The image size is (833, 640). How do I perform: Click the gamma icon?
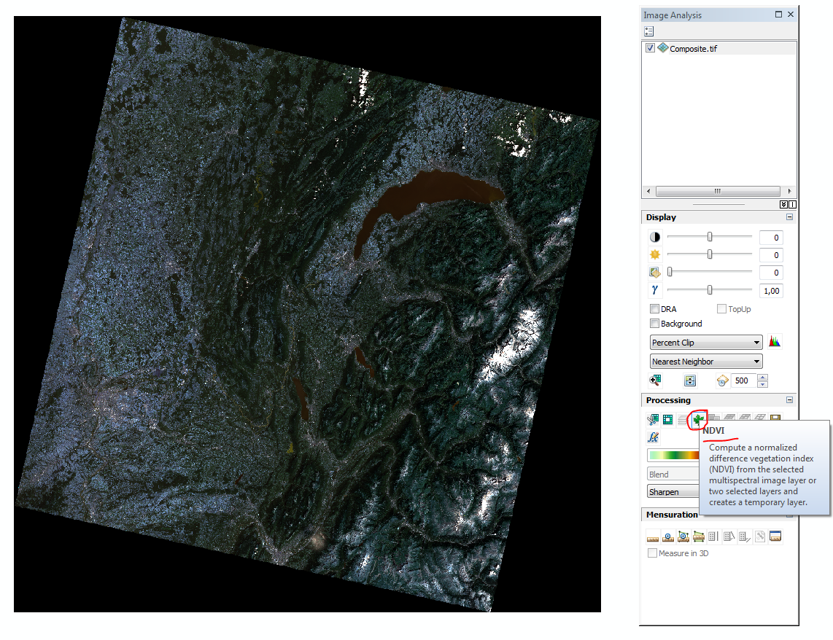click(654, 290)
